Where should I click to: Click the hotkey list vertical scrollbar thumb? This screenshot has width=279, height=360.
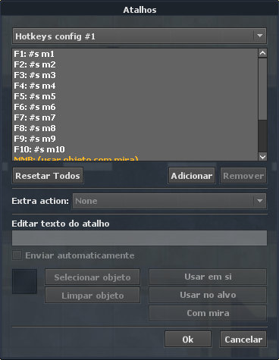[x=262, y=89]
